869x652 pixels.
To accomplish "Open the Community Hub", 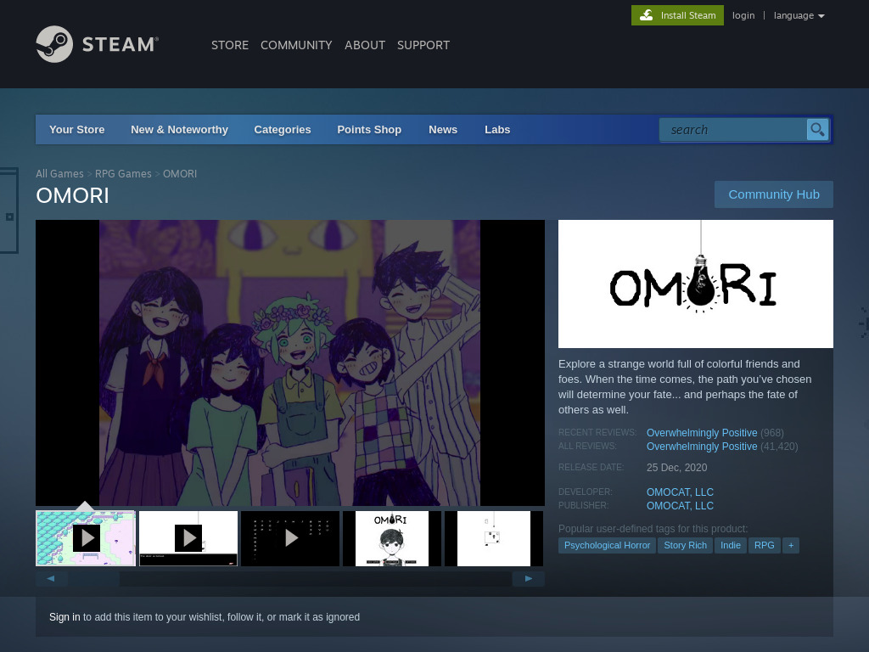I will pyautogui.click(x=774, y=194).
